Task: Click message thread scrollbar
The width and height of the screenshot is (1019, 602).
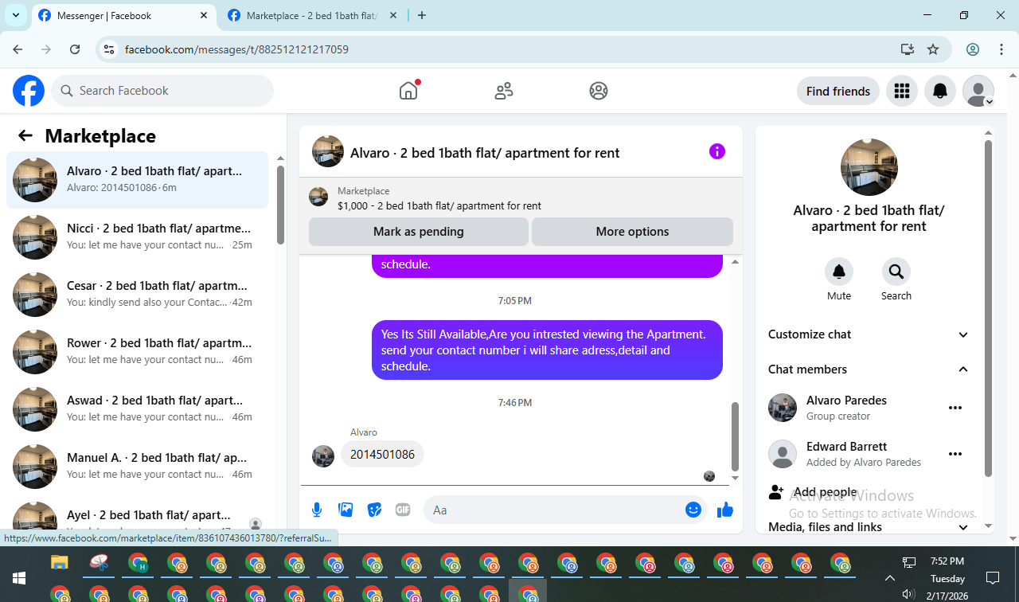Action: tap(735, 436)
